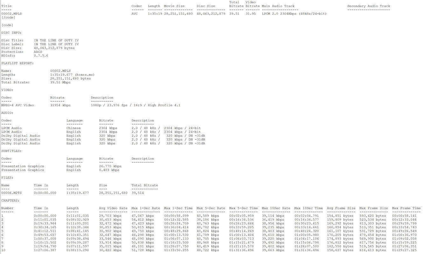
Task: Click the Secondary Audio Track column header
Action: click(x=368, y=6)
